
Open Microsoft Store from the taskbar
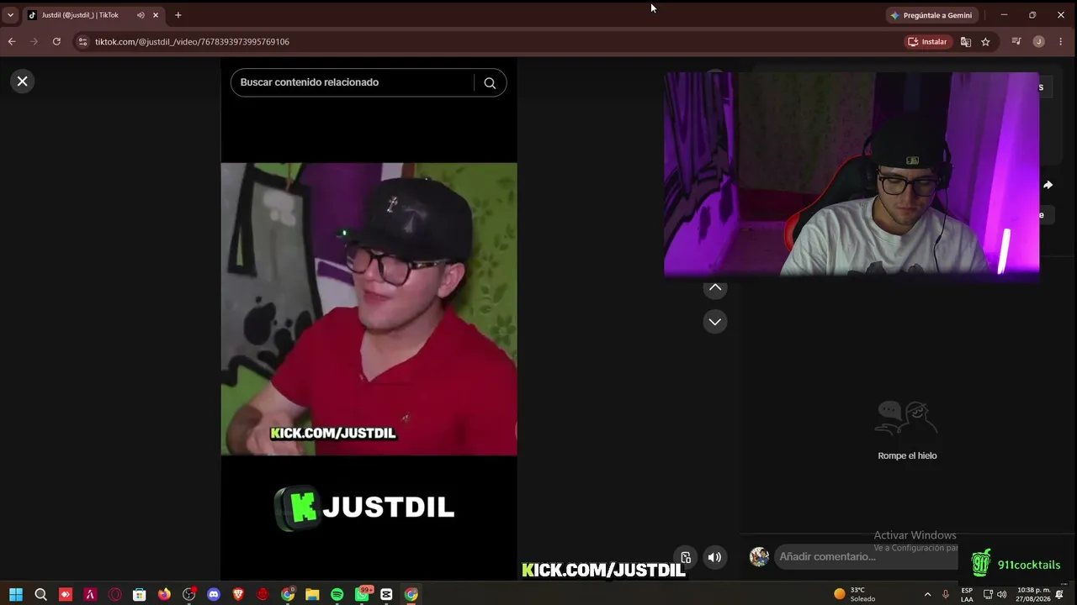(x=140, y=594)
